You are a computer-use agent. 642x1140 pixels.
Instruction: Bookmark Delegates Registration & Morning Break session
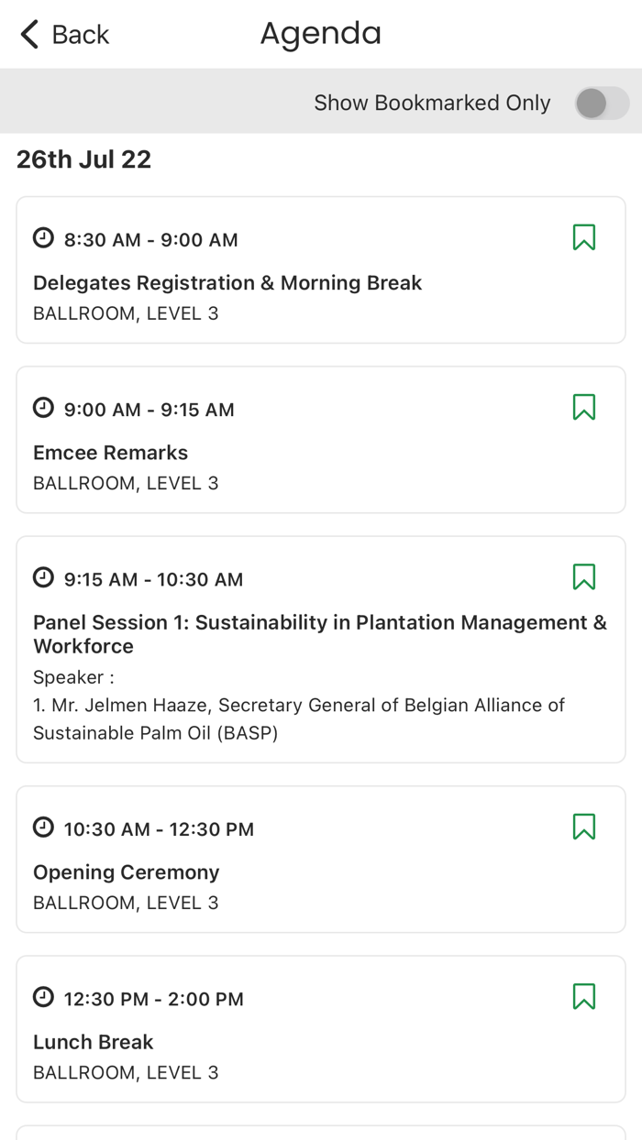(584, 237)
